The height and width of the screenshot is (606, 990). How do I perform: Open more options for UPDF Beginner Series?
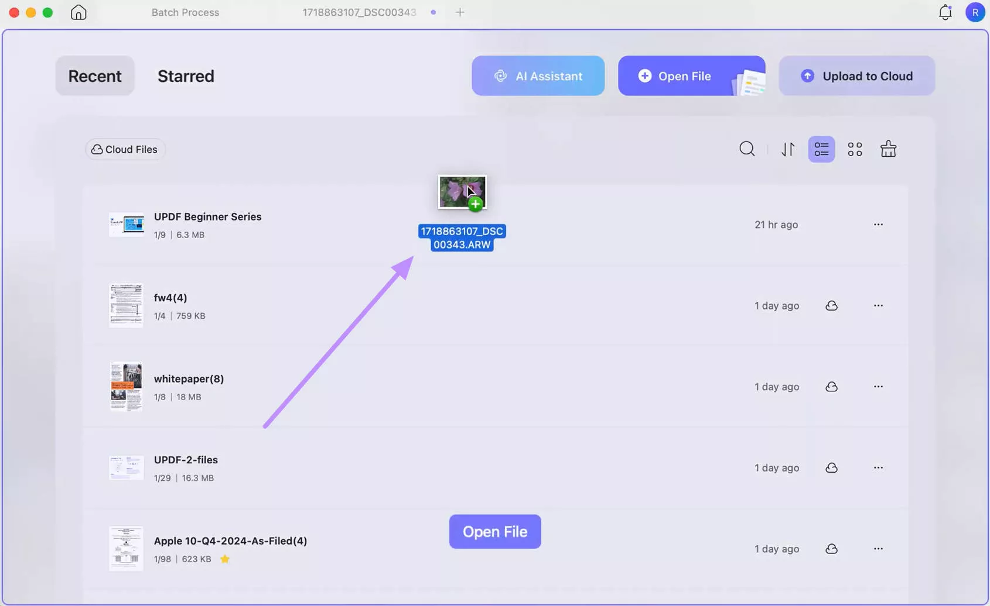(878, 225)
